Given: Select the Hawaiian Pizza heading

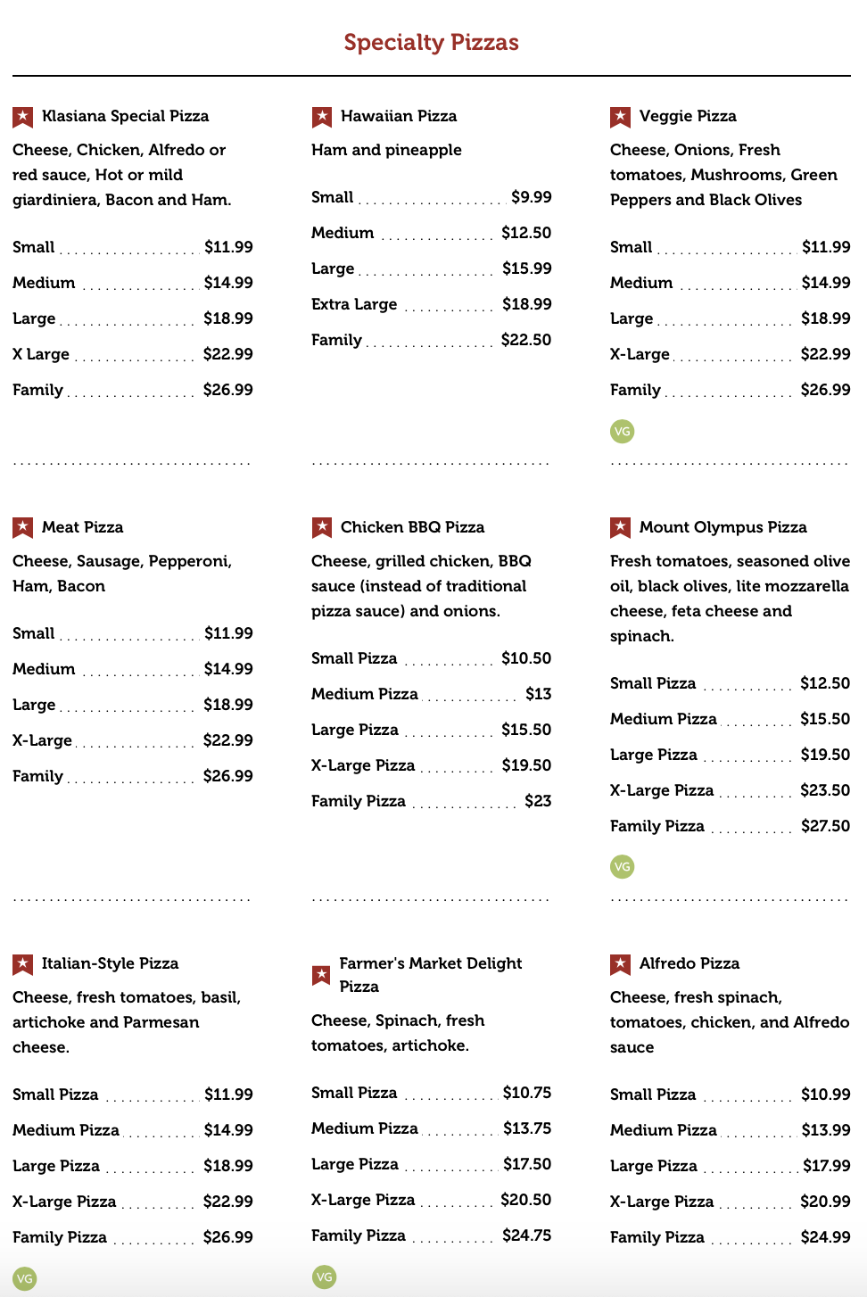Looking at the screenshot, I should tap(399, 116).
